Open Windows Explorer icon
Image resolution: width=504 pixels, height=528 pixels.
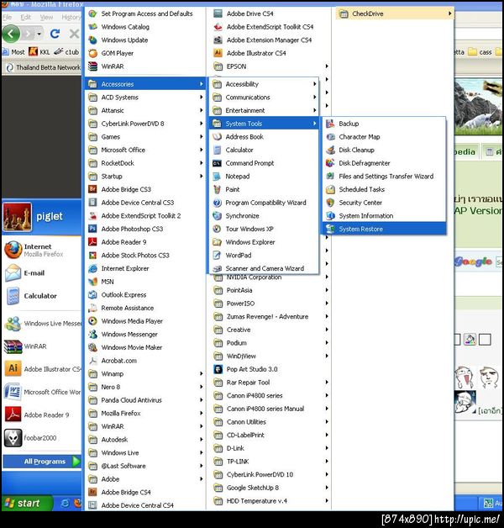point(217,242)
